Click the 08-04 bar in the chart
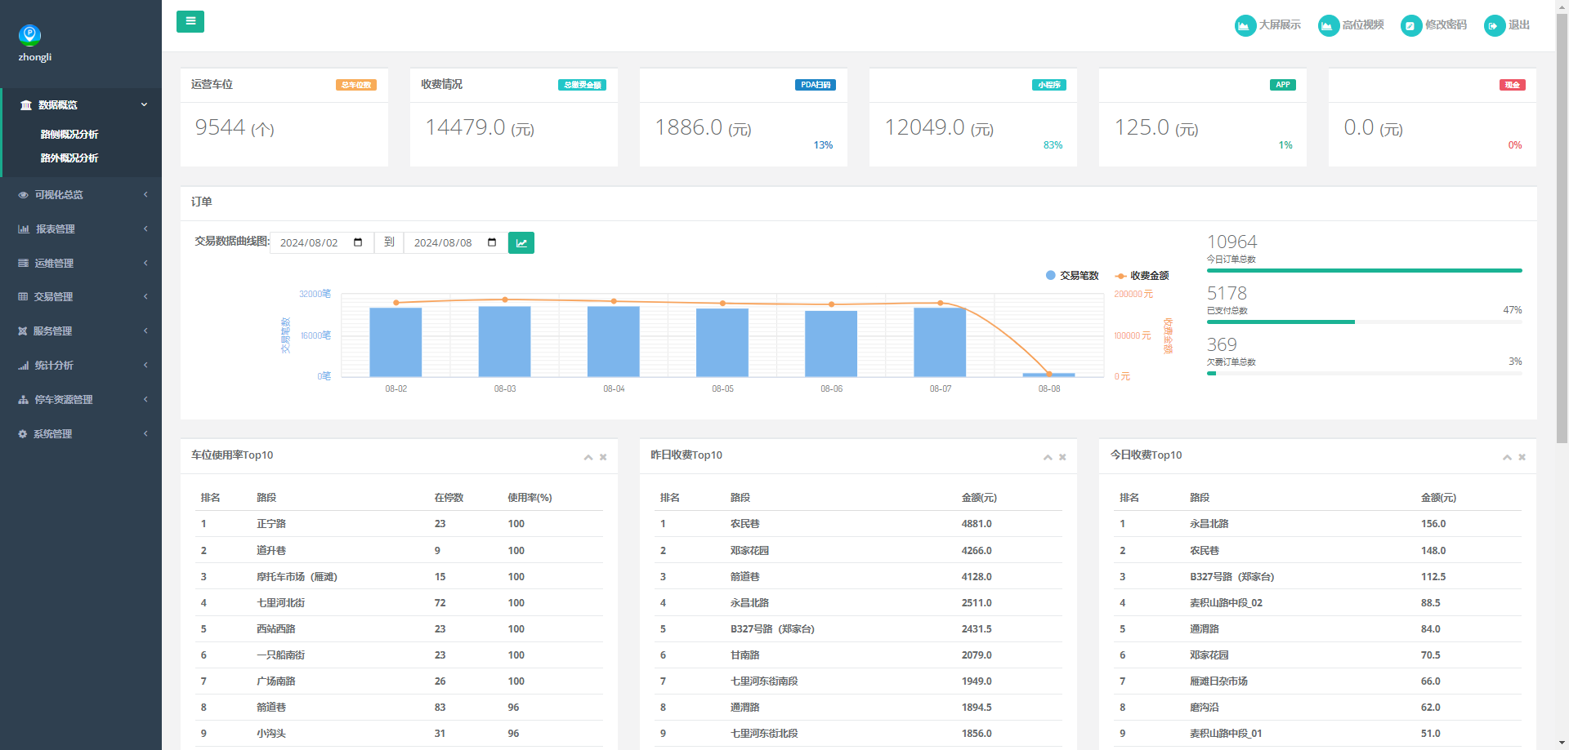The height and width of the screenshot is (750, 1569). pyautogui.click(x=614, y=341)
